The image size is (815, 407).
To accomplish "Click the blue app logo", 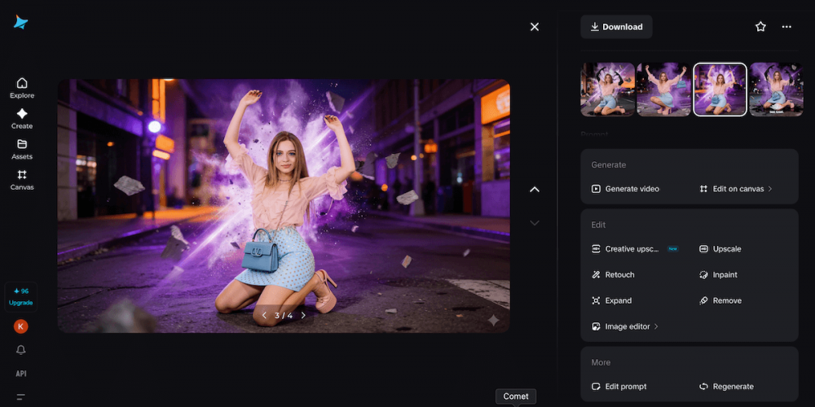I will (21, 22).
